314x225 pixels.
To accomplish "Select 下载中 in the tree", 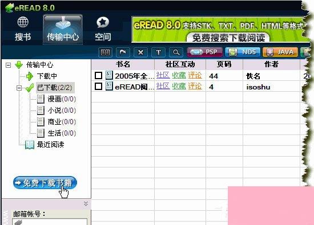I will (x=47, y=76).
